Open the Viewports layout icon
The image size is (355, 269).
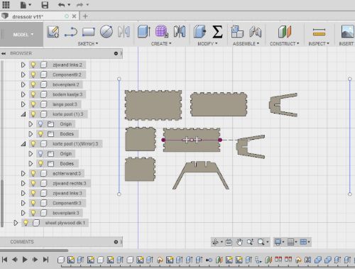click(303, 242)
